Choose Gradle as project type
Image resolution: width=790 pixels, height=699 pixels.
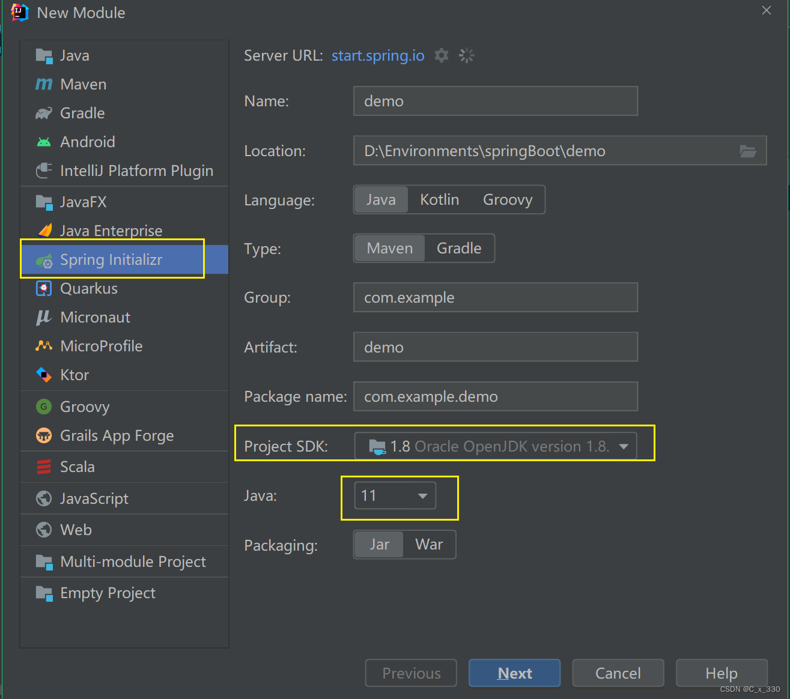[x=459, y=248]
